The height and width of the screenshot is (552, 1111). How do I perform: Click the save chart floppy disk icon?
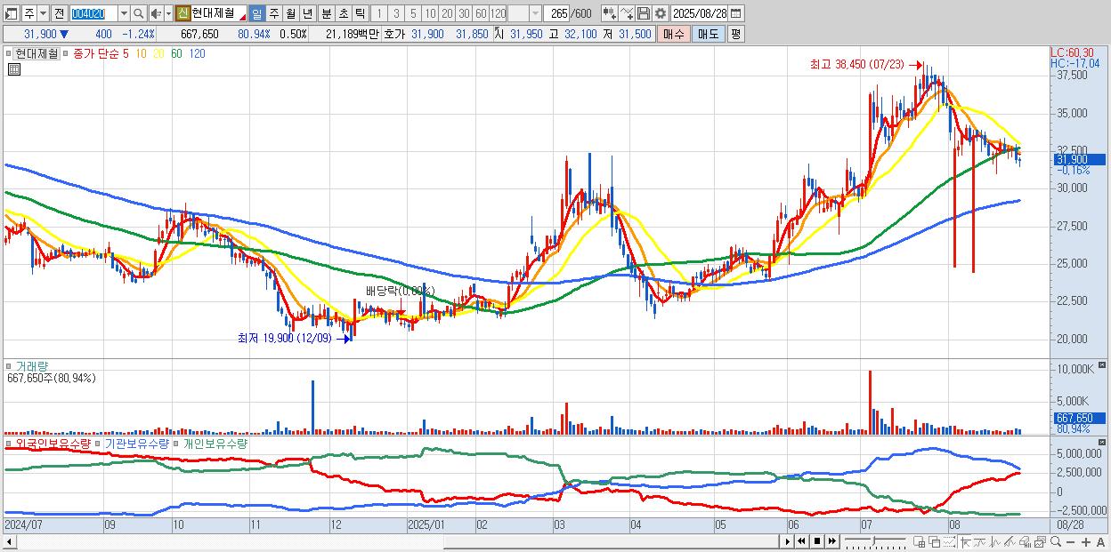(644, 13)
